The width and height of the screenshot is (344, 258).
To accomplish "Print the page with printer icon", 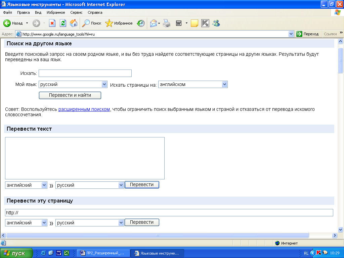I will 167,23.
